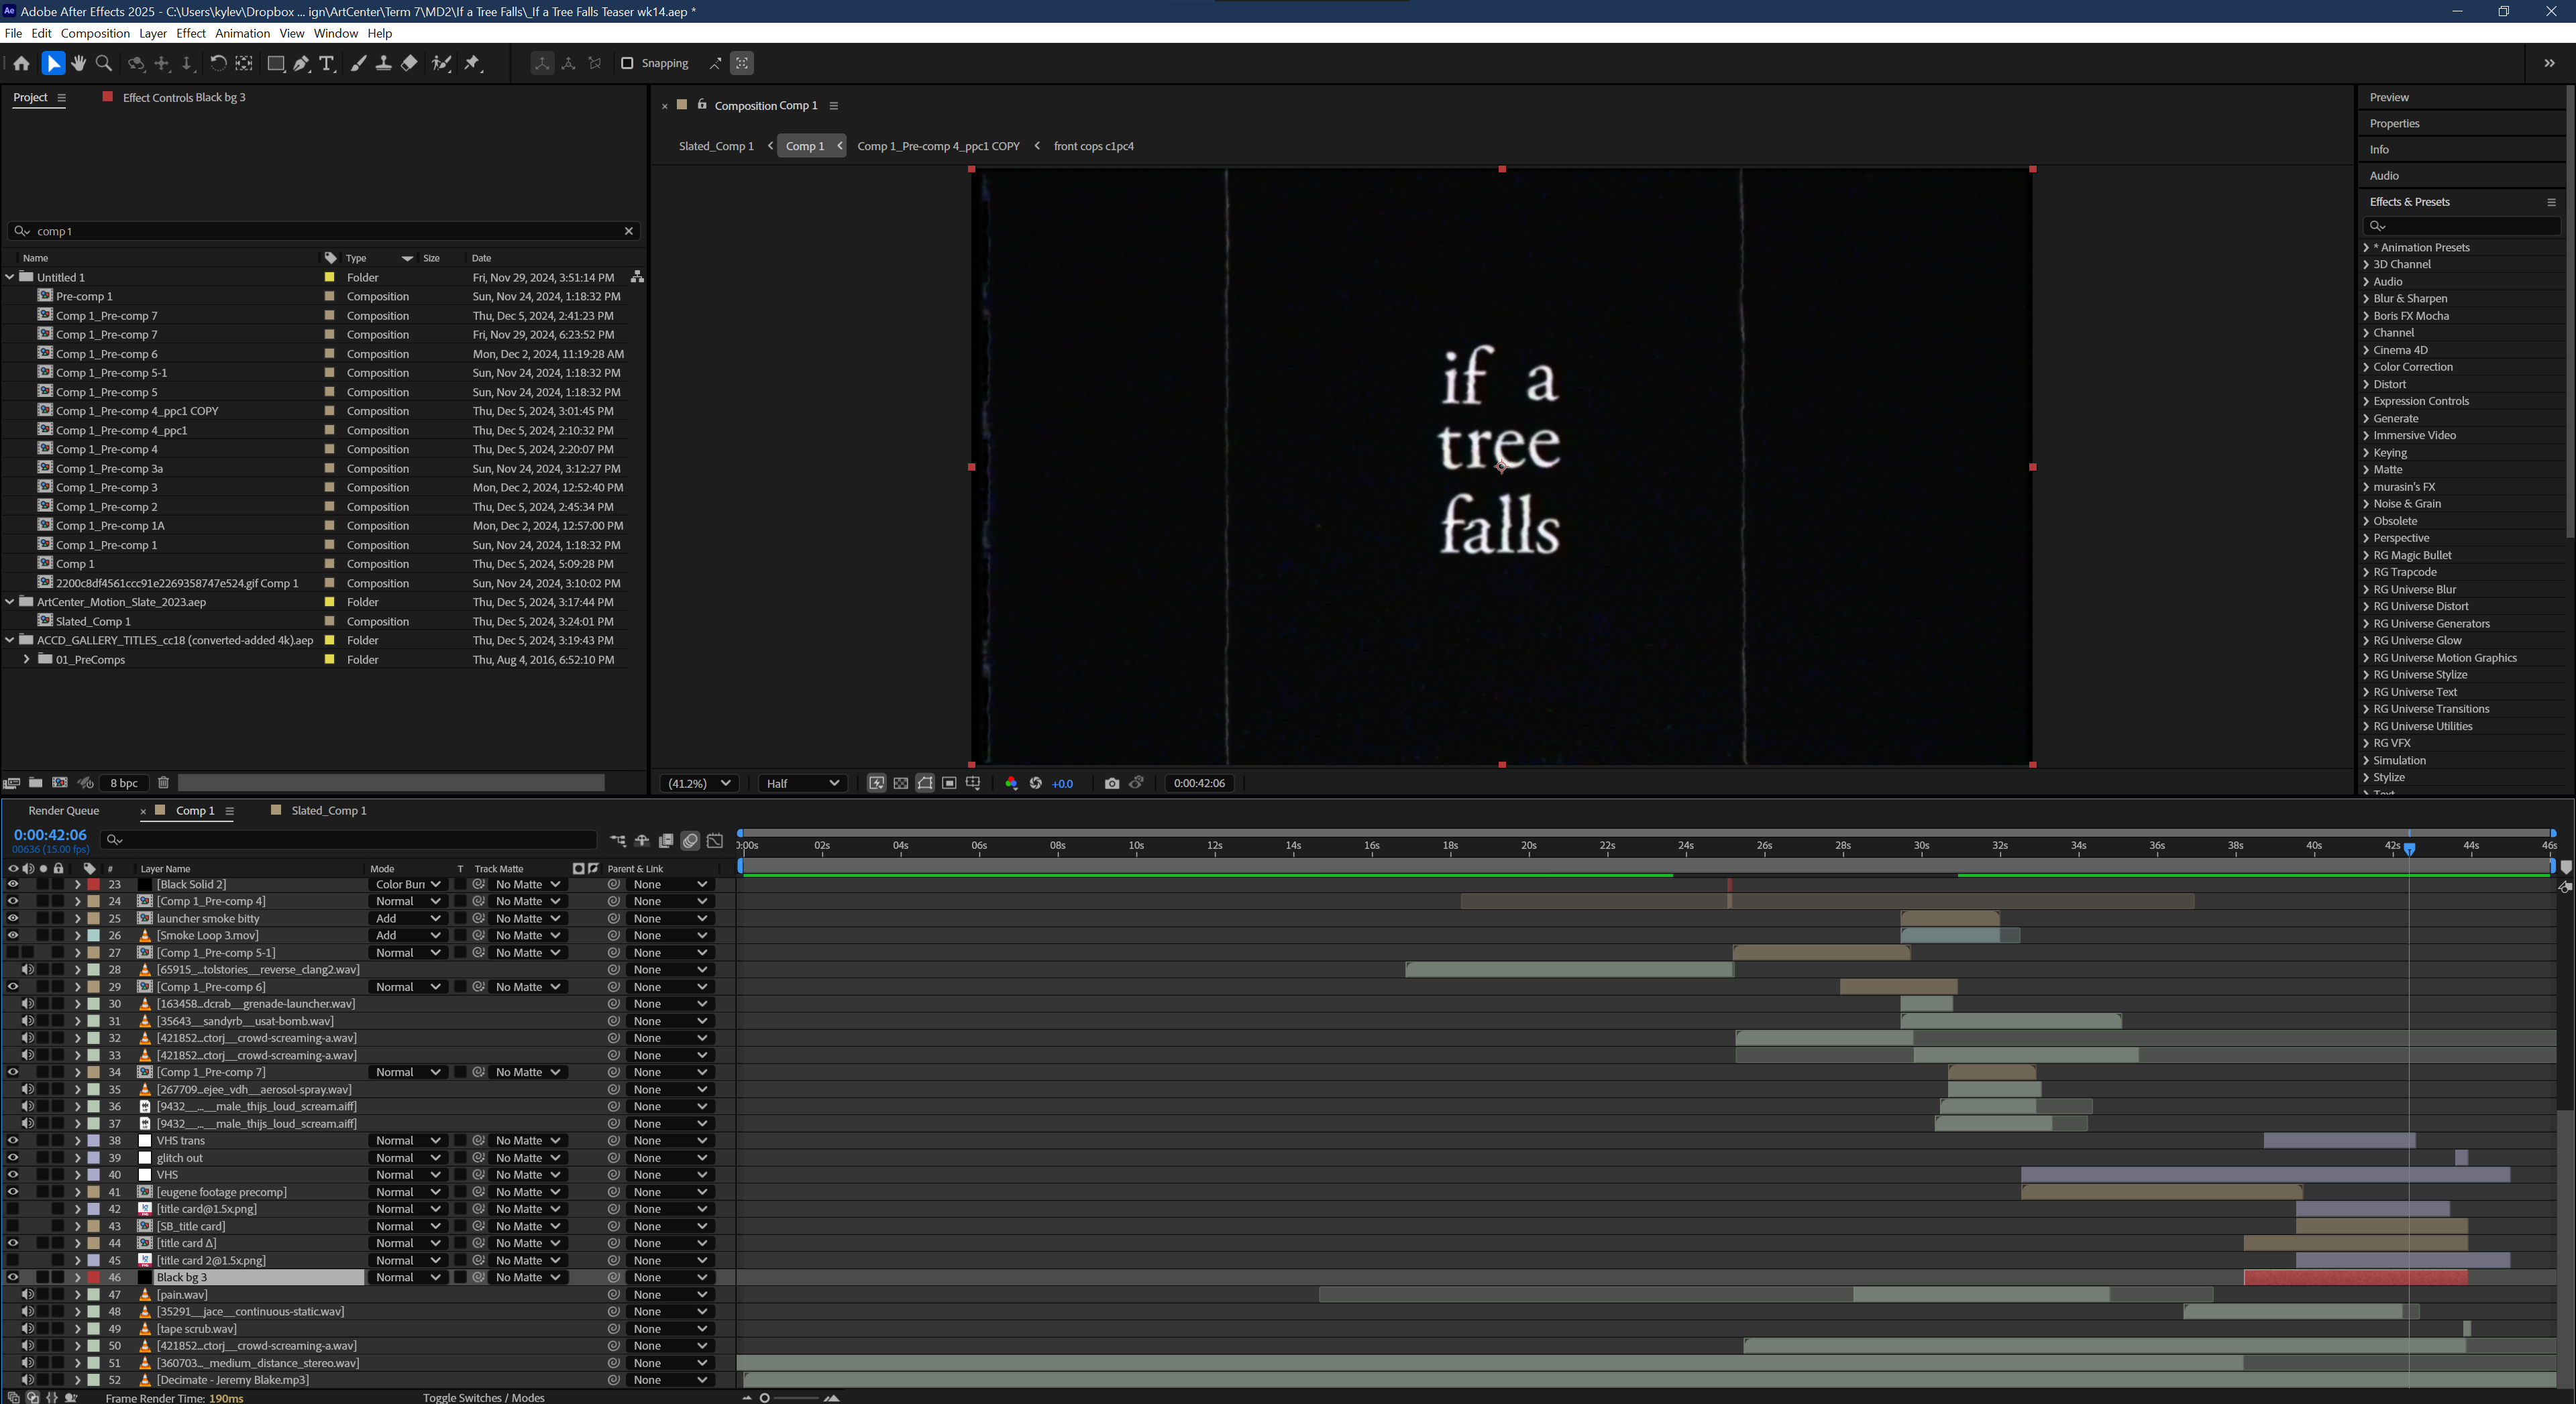Screen dimensions: 2576x1404
Task: Take snapshot with camera icon
Action: pos(1111,783)
